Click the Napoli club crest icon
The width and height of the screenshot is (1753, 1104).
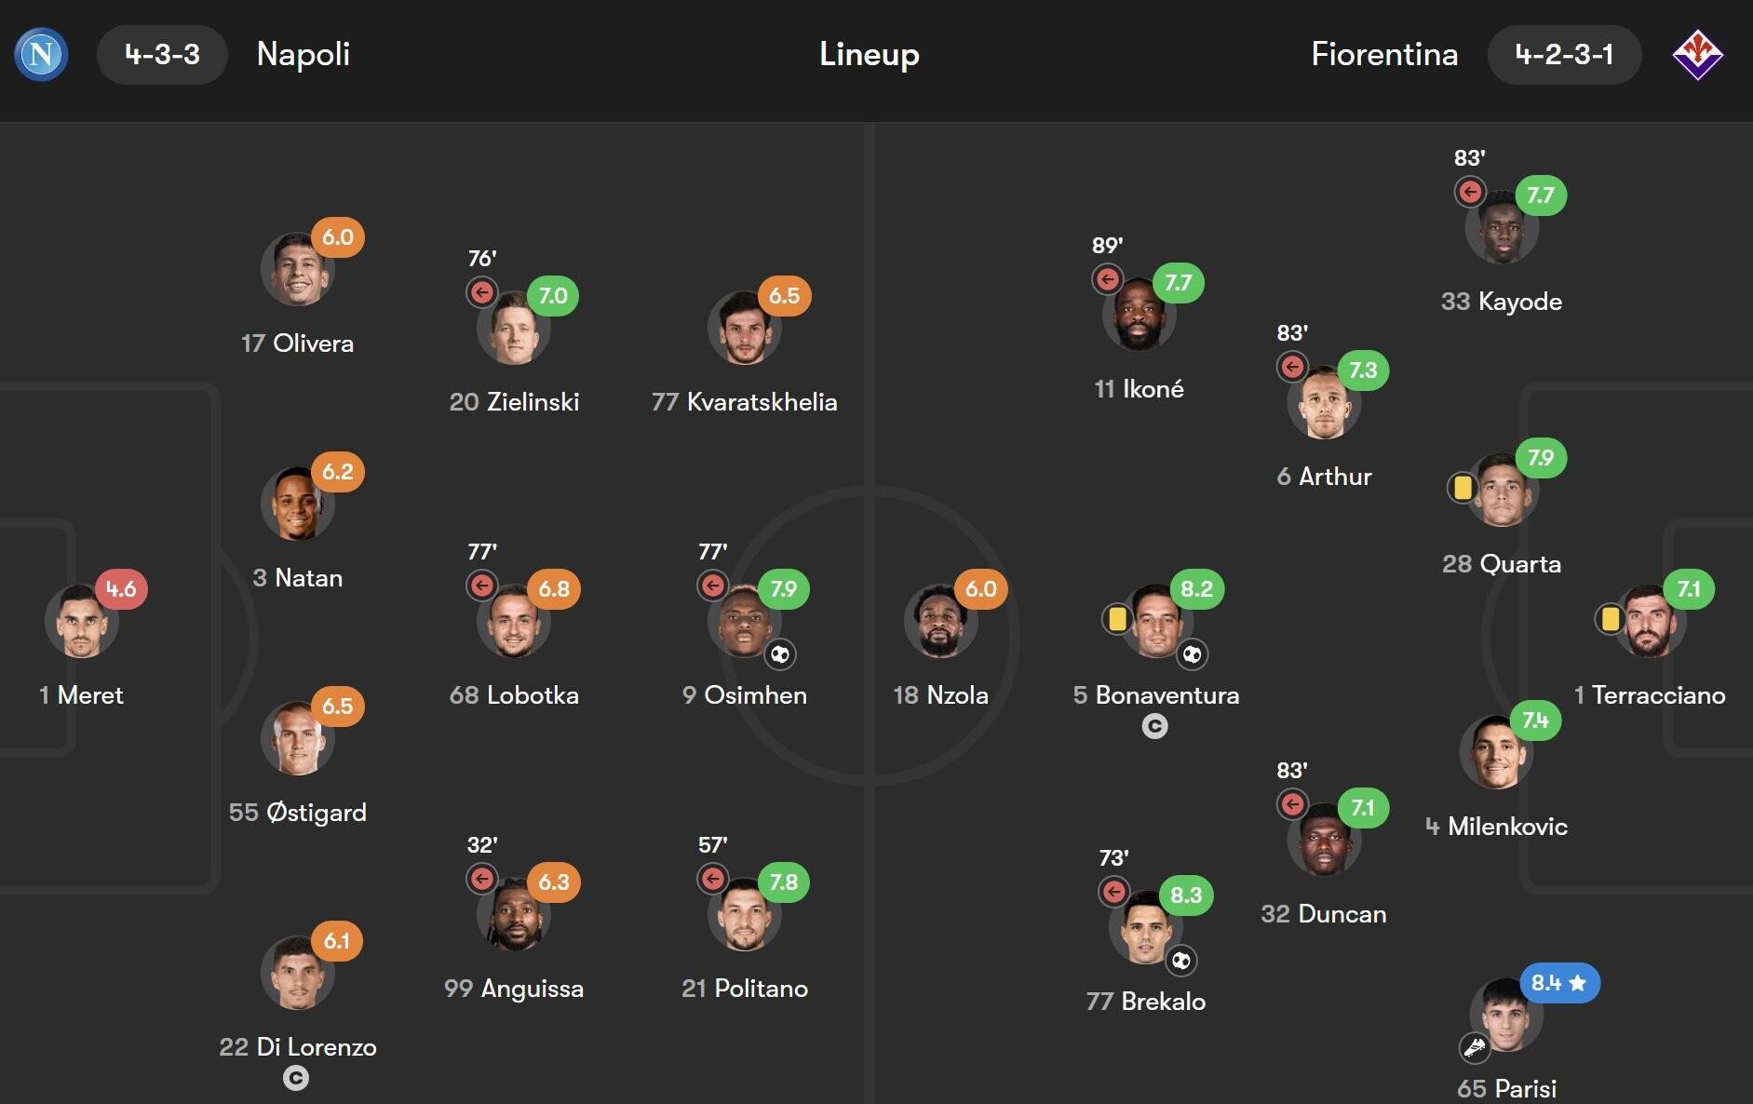pyautogui.click(x=41, y=54)
